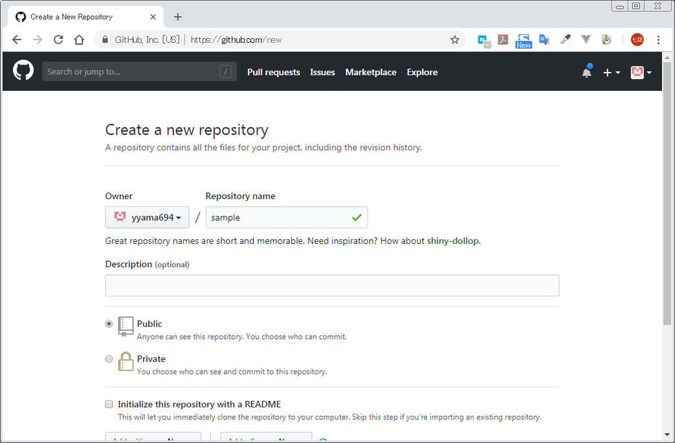Close the Create a New Repository tab

coord(153,16)
